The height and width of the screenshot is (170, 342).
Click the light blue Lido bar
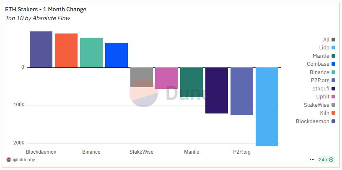tap(267, 107)
